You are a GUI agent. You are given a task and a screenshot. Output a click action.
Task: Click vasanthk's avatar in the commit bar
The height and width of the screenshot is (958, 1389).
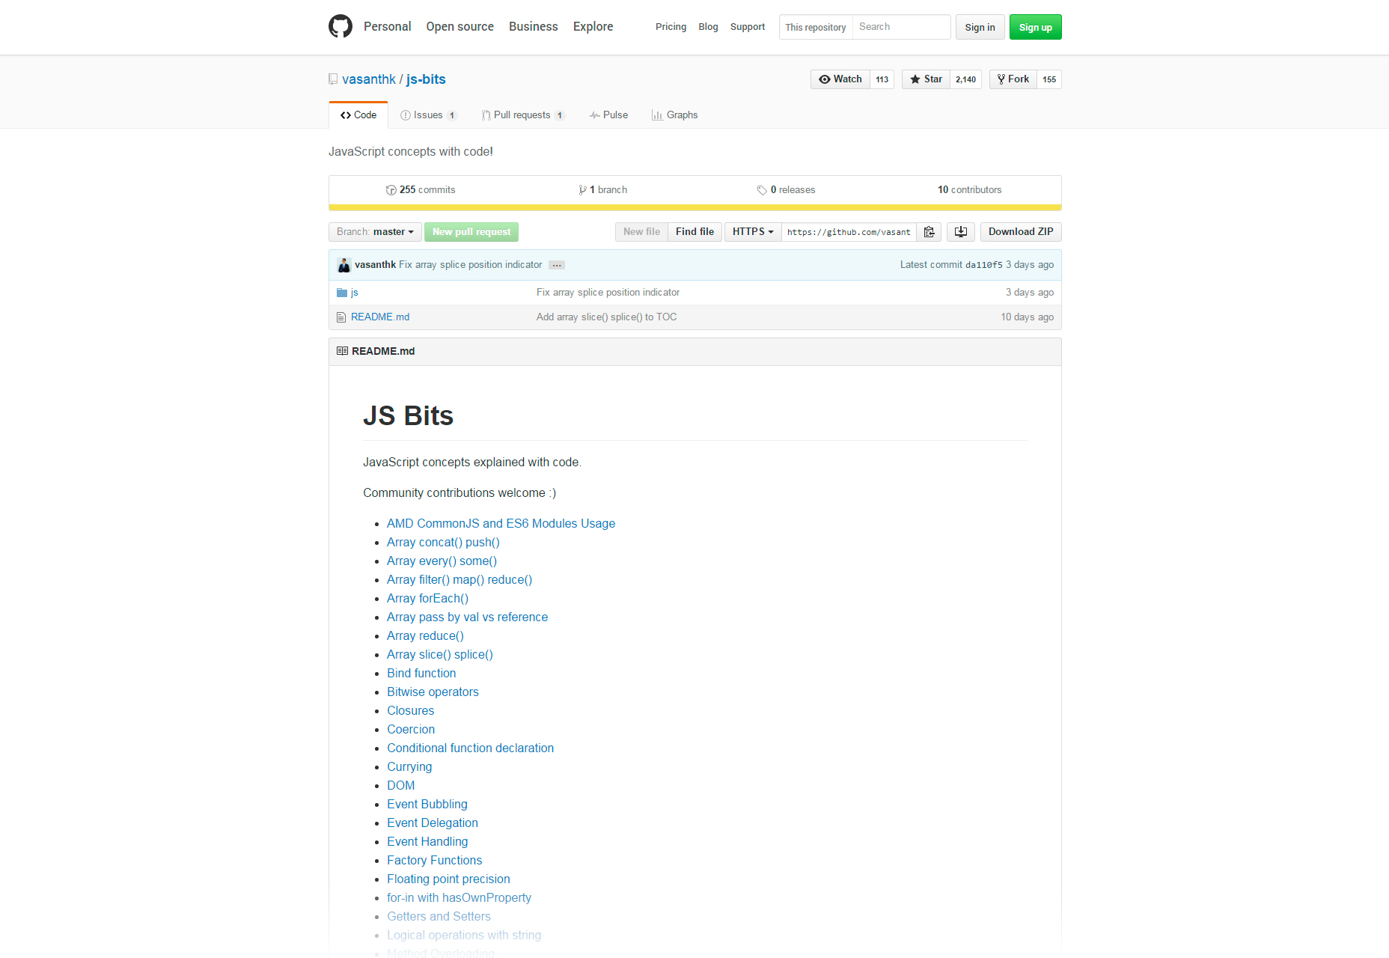(x=344, y=265)
